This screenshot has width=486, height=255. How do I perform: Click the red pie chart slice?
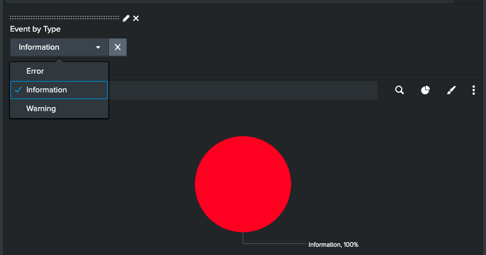coord(242,184)
